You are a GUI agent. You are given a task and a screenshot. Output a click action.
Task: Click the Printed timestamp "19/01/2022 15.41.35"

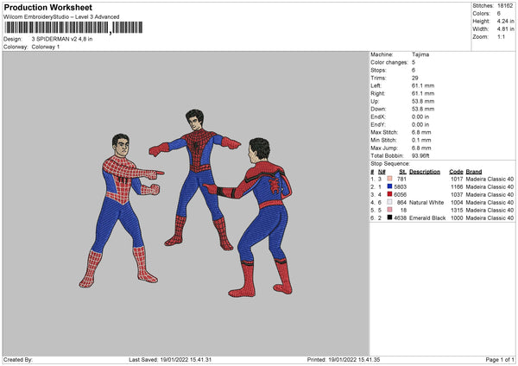pyautogui.click(x=354, y=360)
